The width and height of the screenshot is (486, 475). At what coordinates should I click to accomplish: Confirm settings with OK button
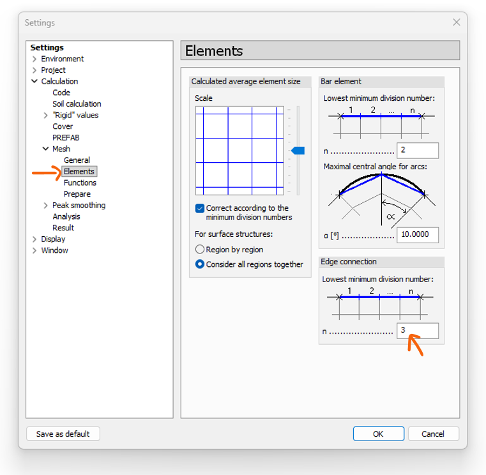coord(379,434)
